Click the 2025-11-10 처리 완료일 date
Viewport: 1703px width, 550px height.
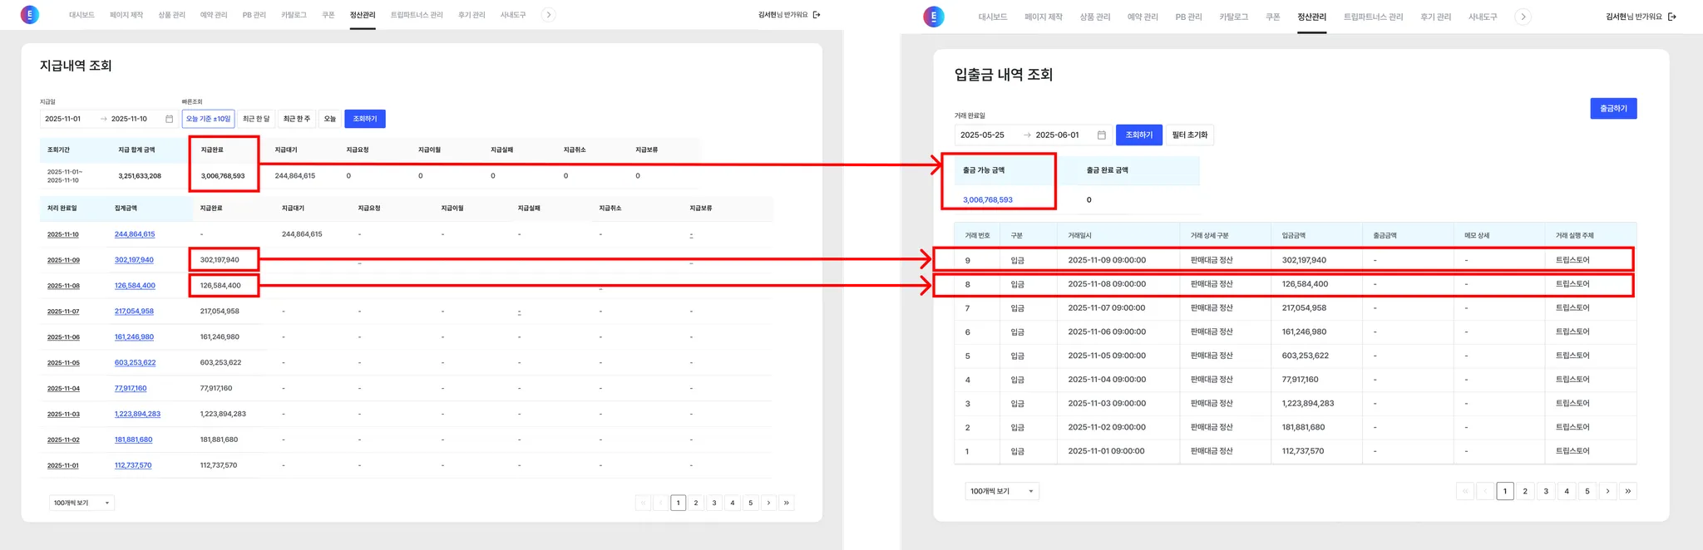tap(63, 234)
